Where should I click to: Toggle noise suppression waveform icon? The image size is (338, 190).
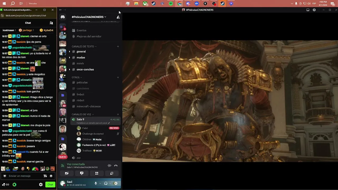click(109, 166)
